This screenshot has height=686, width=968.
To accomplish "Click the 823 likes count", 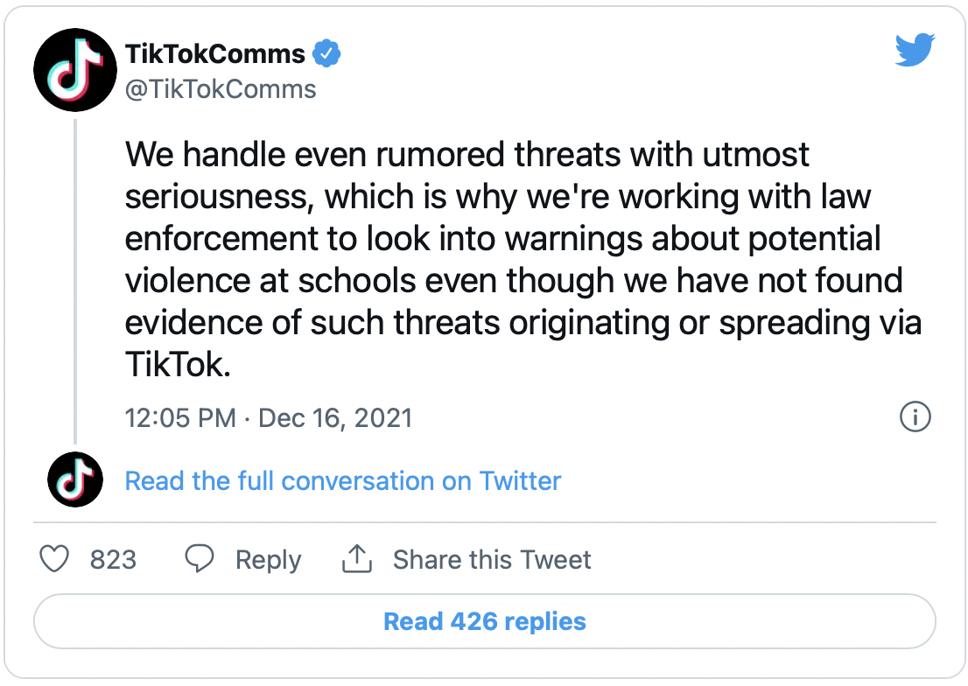I will point(113,560).
